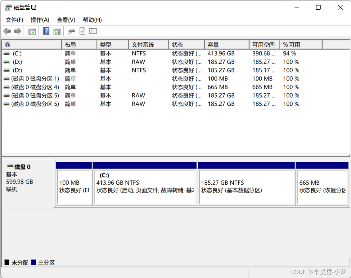Sort by the 容量 column header
351x278 pixels.
[x=227, y=45]
